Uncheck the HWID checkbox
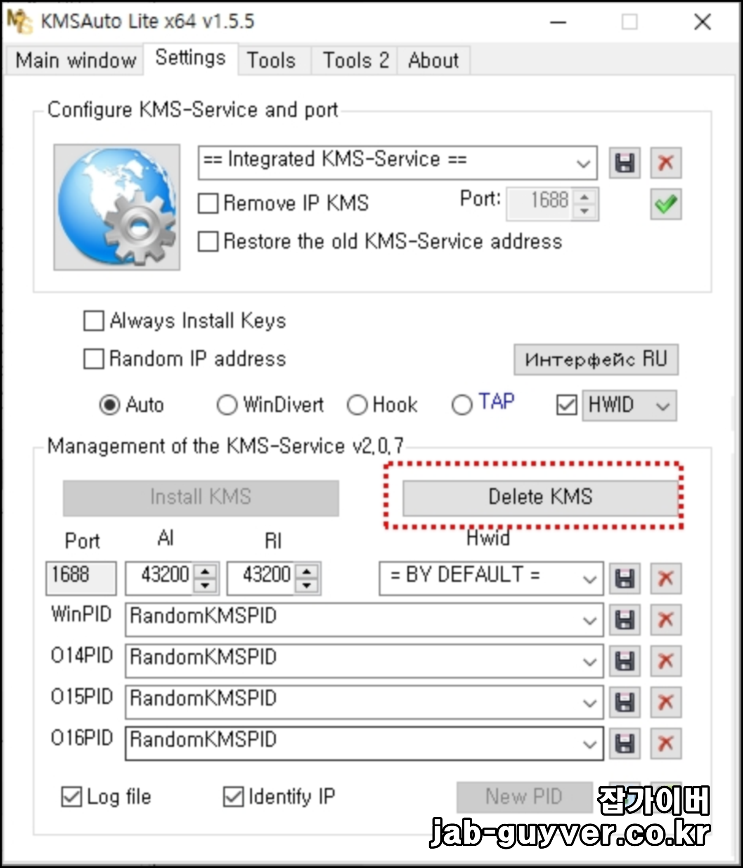Screen dimensions: 743x868 pos(567,405)
